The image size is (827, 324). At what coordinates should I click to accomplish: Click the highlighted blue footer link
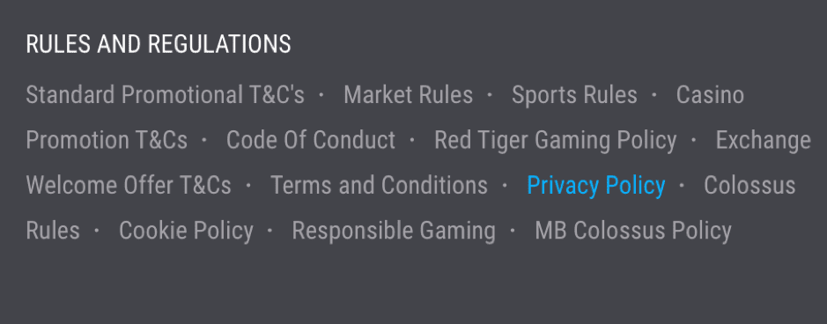point(596,186)
